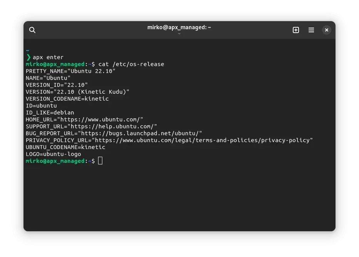Click the NAME="Ubuntu" line

tap(48, 78)
